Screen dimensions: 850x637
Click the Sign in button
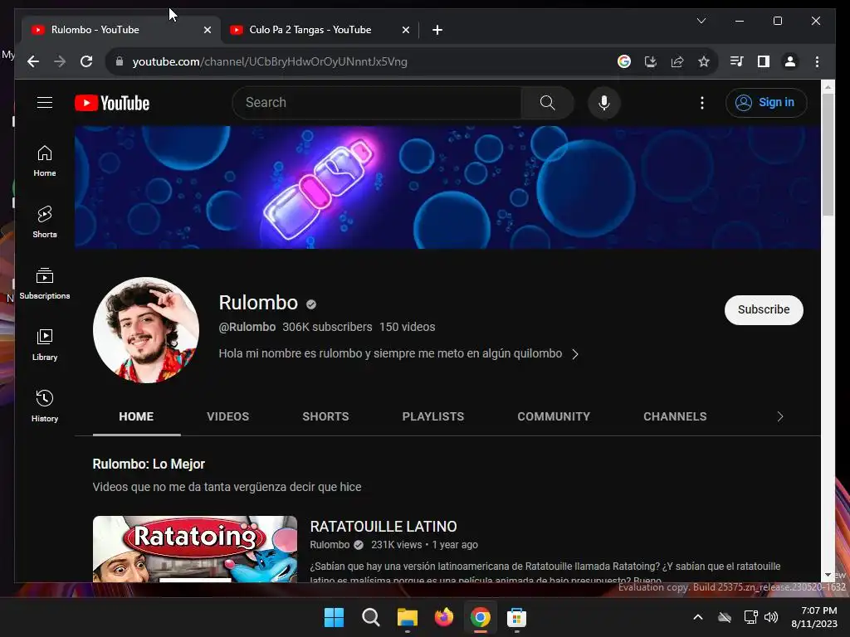pyautogui.click(x=766, y=102)
